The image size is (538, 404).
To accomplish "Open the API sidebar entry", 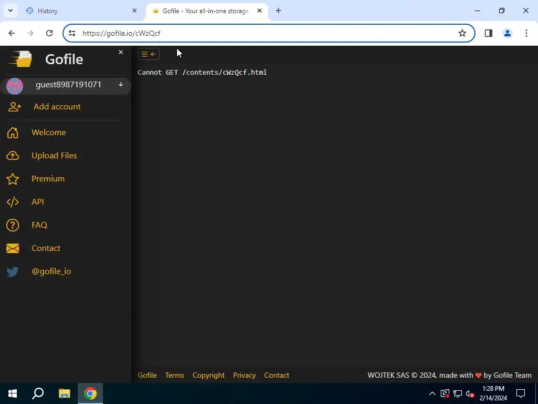I will click(x=38, y=201).
